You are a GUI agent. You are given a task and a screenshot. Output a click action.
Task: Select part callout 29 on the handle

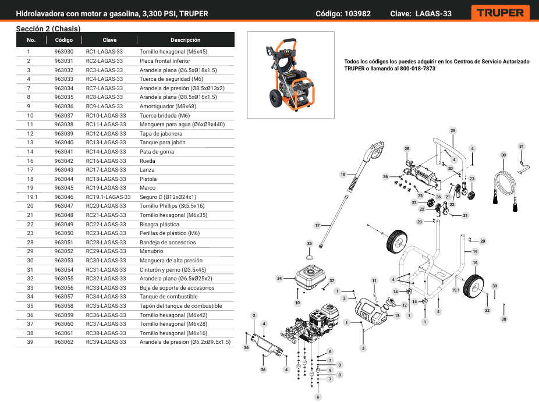coord(453,130)
